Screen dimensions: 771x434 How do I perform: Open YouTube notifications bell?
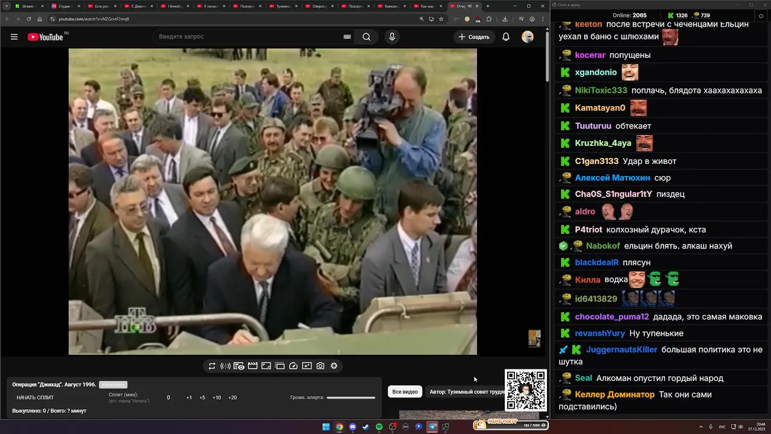coord(506,37)
